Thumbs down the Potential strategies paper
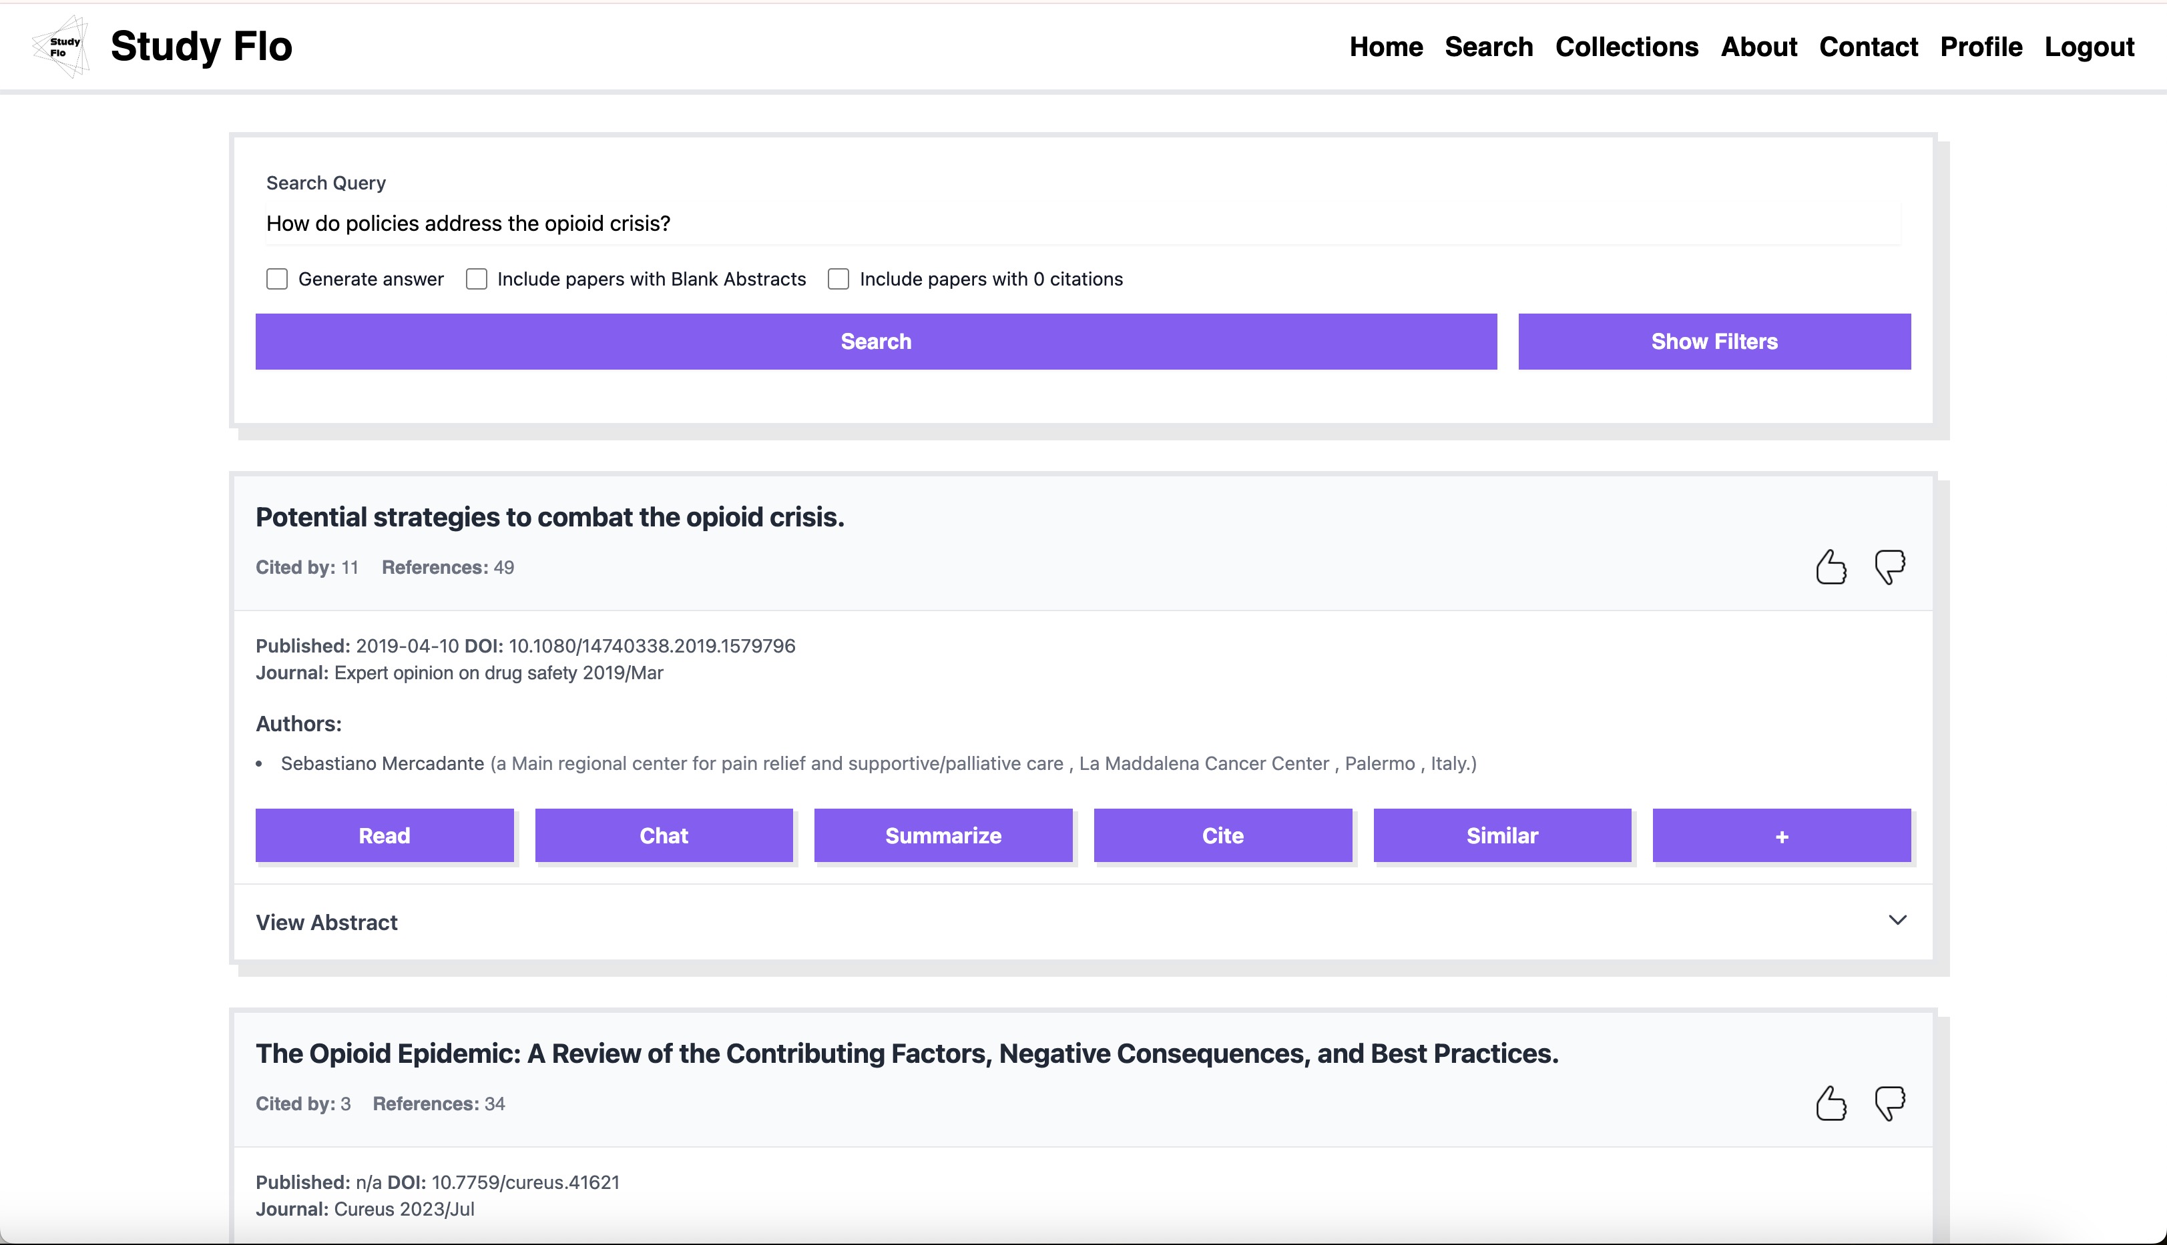Viewport: 2167px width, 1245px height. point(1890,567)
